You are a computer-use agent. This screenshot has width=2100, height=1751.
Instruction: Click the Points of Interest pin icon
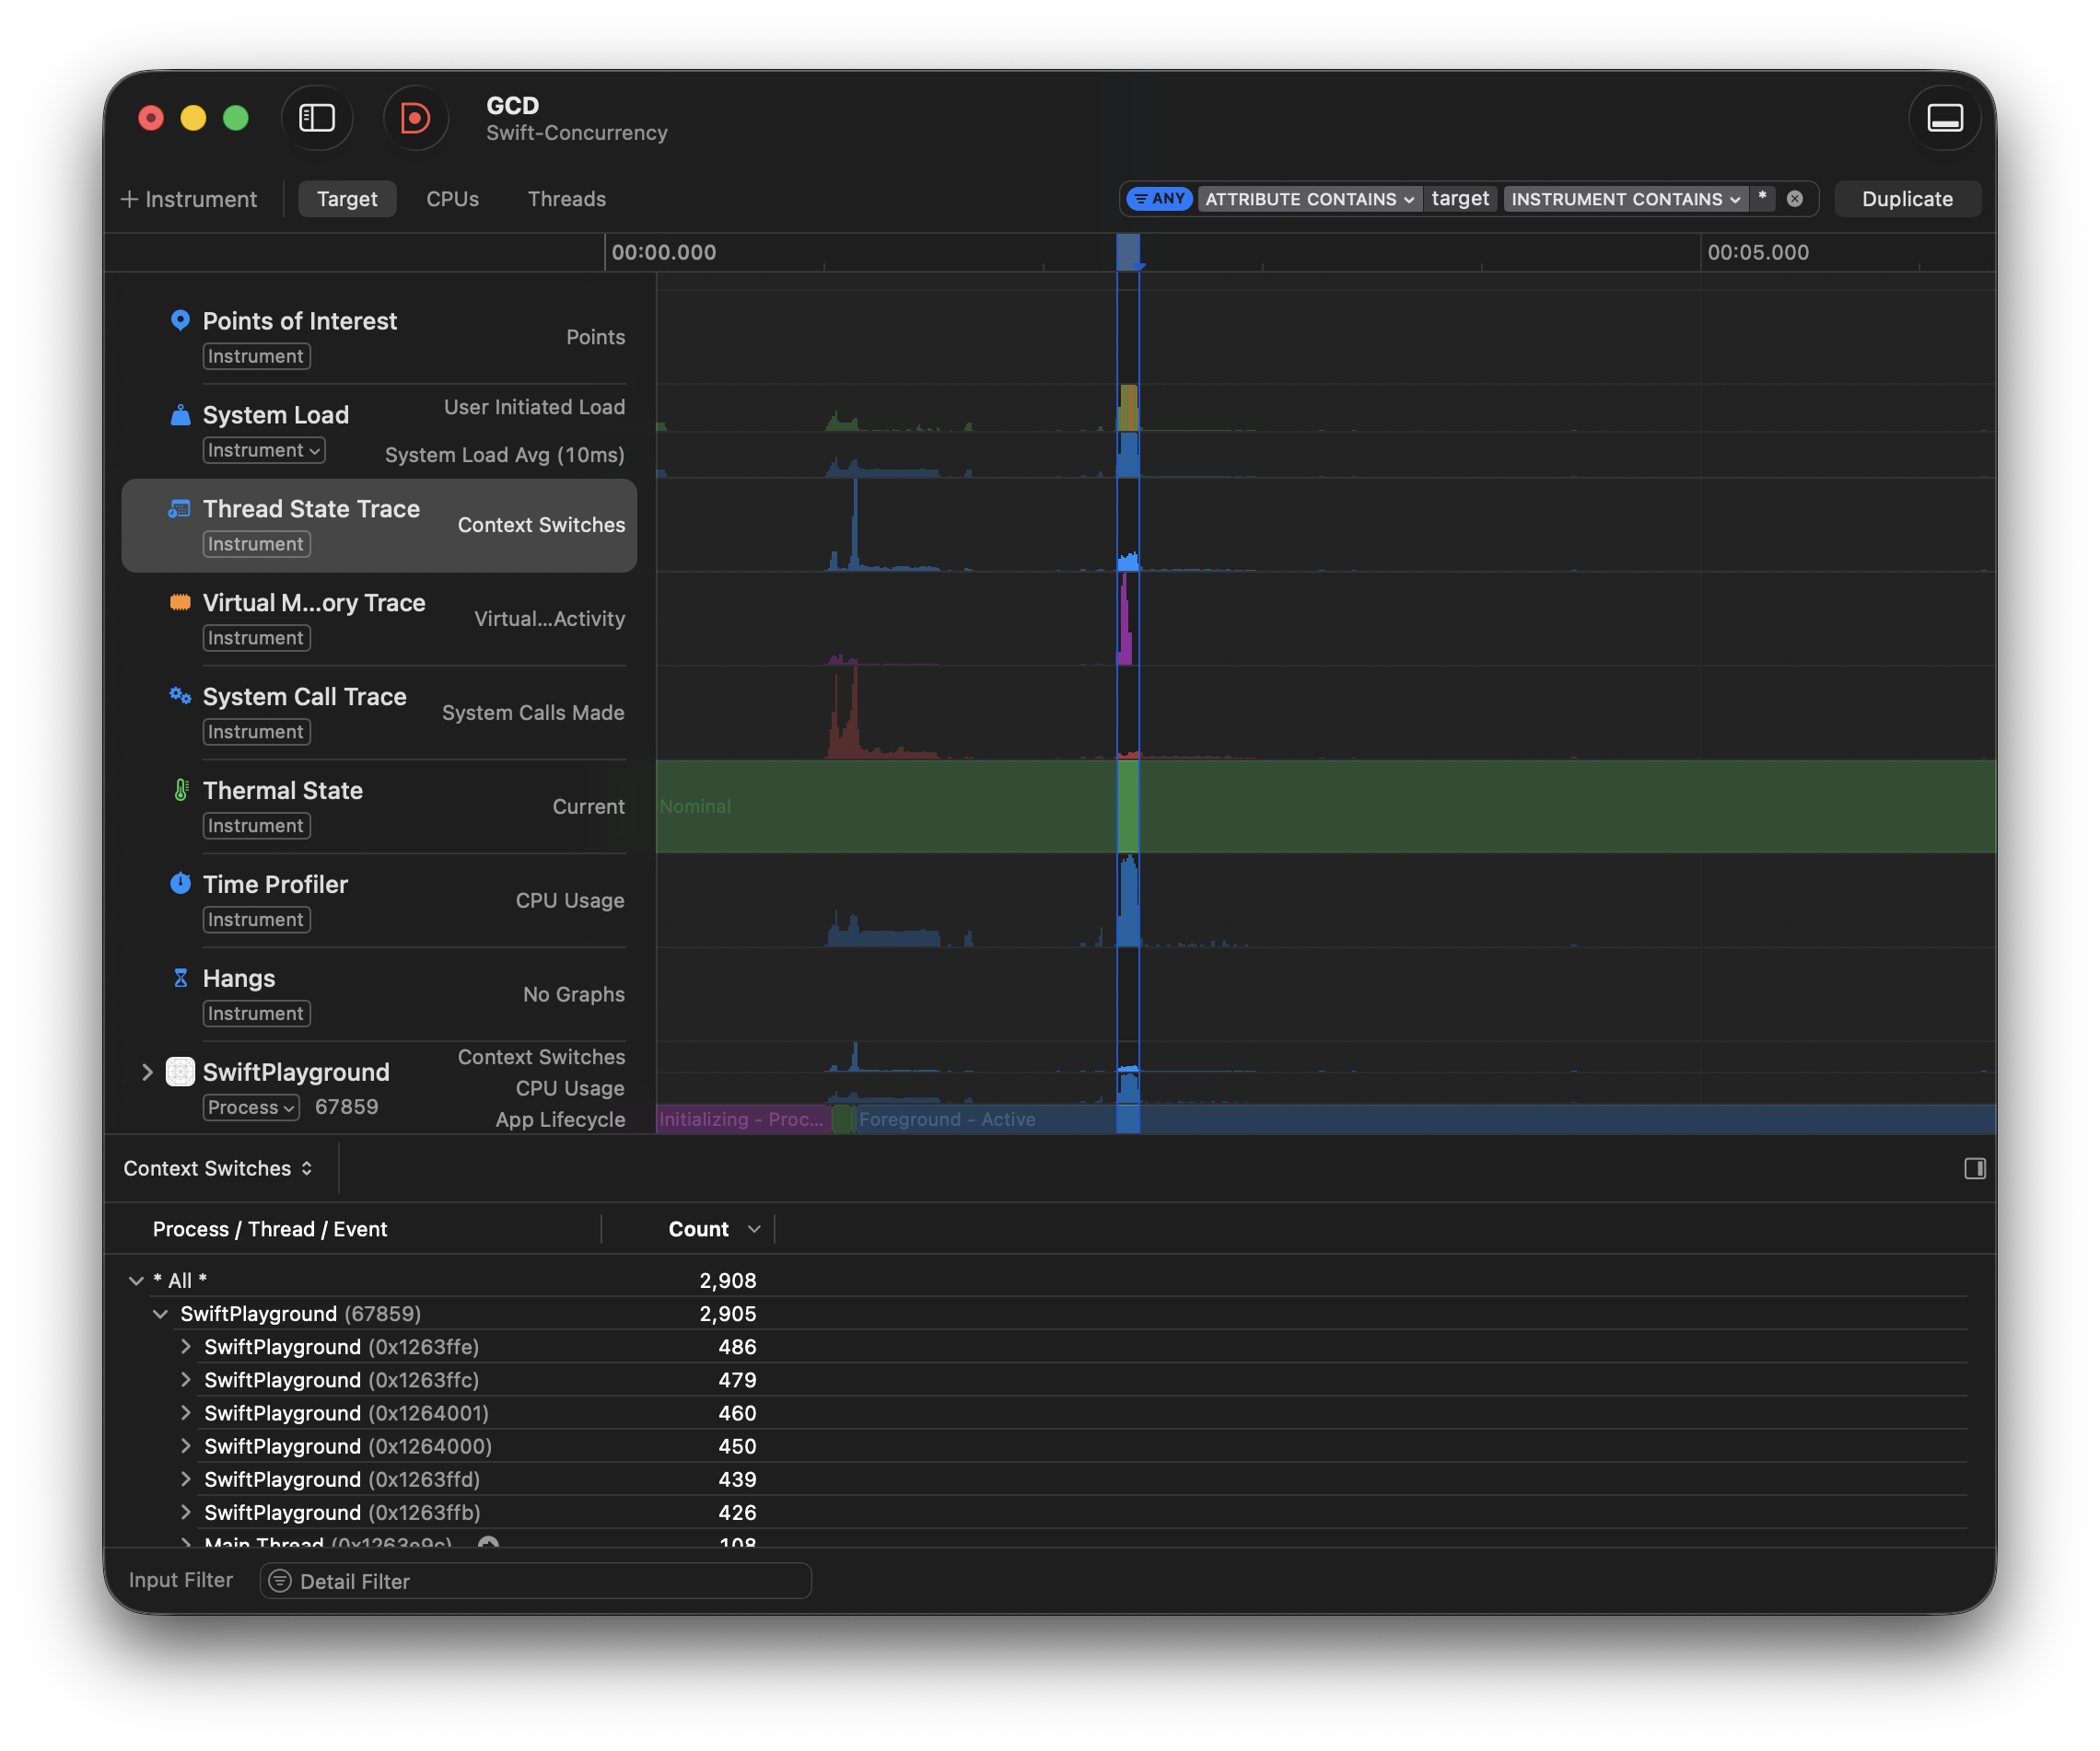180,319
